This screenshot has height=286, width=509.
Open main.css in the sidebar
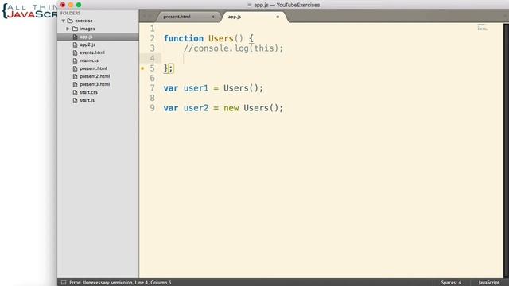(x=89, y=60)
